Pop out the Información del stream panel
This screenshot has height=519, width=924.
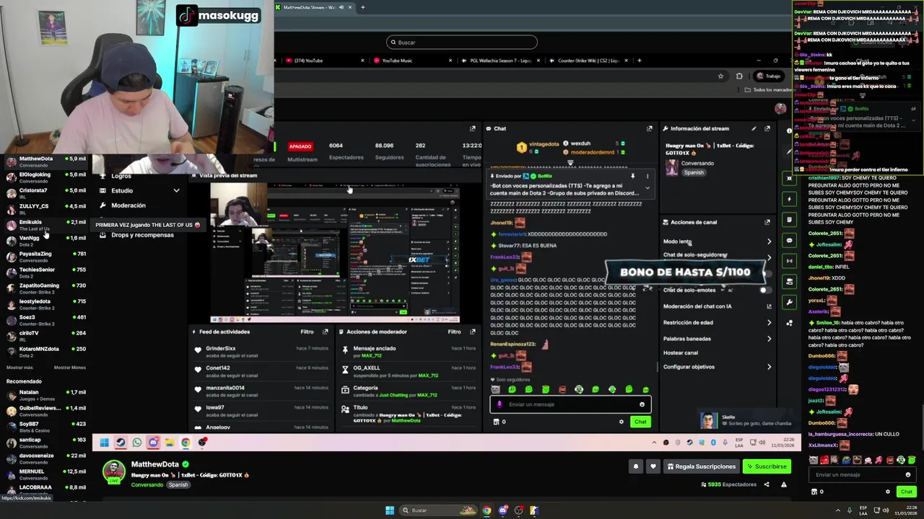[767, 128]
